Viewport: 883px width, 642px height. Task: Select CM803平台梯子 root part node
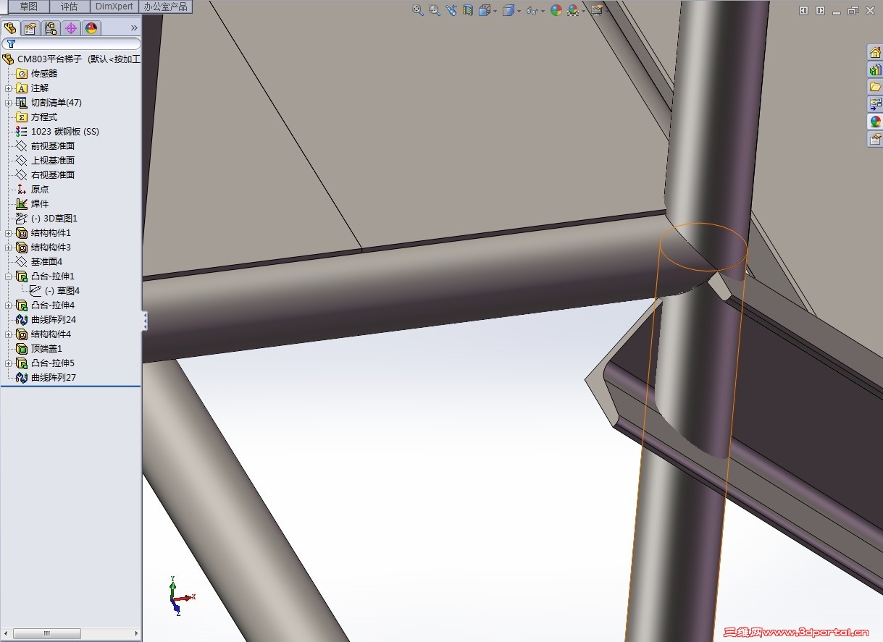pos(71,59)
